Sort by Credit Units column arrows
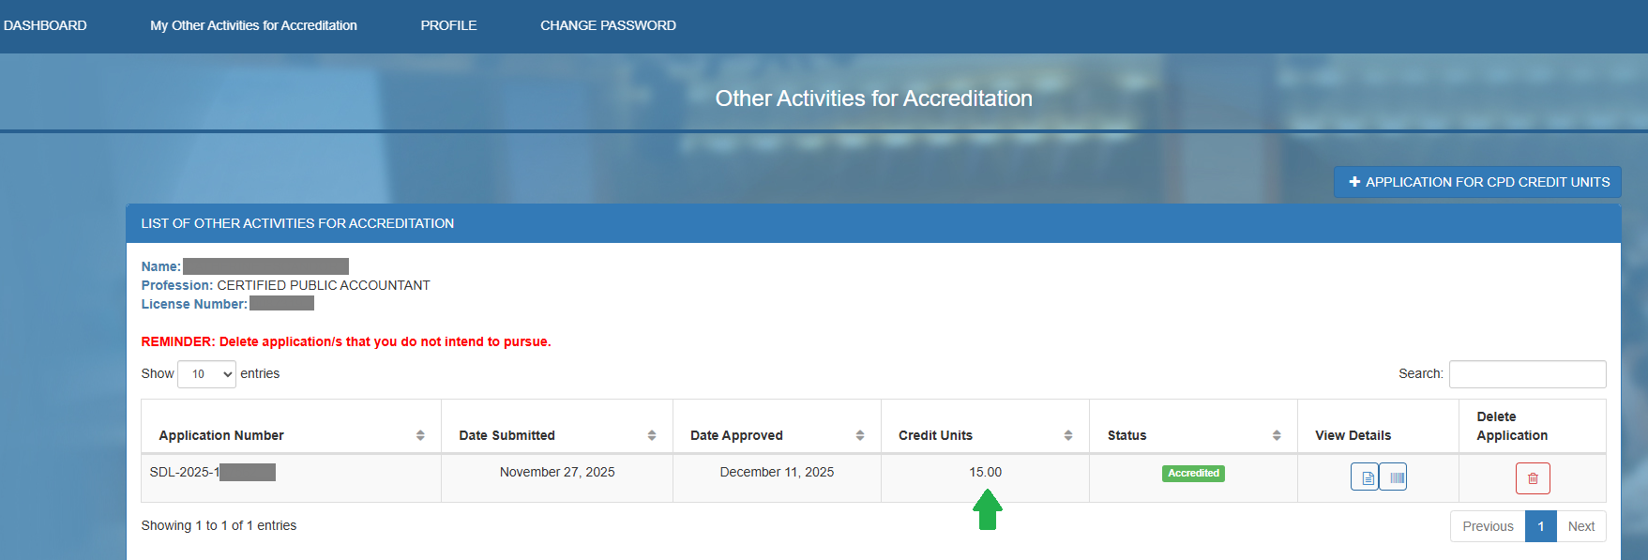This screenshot has height=560, width=1648. point(1067,435)
